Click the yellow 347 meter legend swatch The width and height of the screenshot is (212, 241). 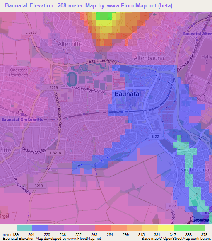coord(166,229)
